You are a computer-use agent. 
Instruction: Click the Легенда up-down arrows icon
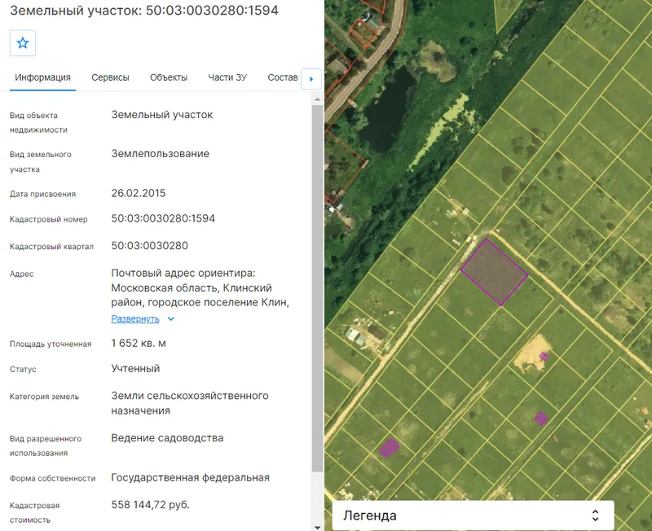(595, 516)
